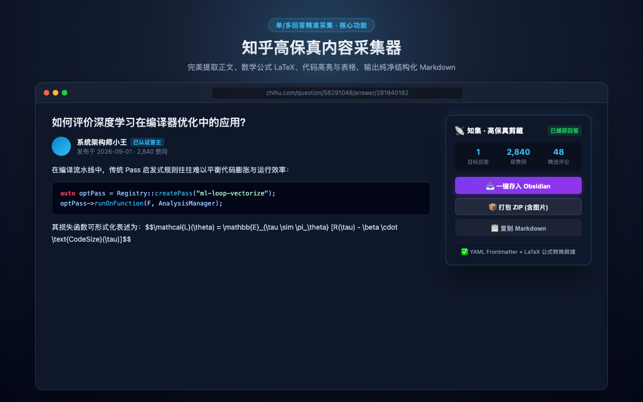Click the clipboard icon on 复制 Markdown
Screen dimensions: 643x402
point(494,228)
